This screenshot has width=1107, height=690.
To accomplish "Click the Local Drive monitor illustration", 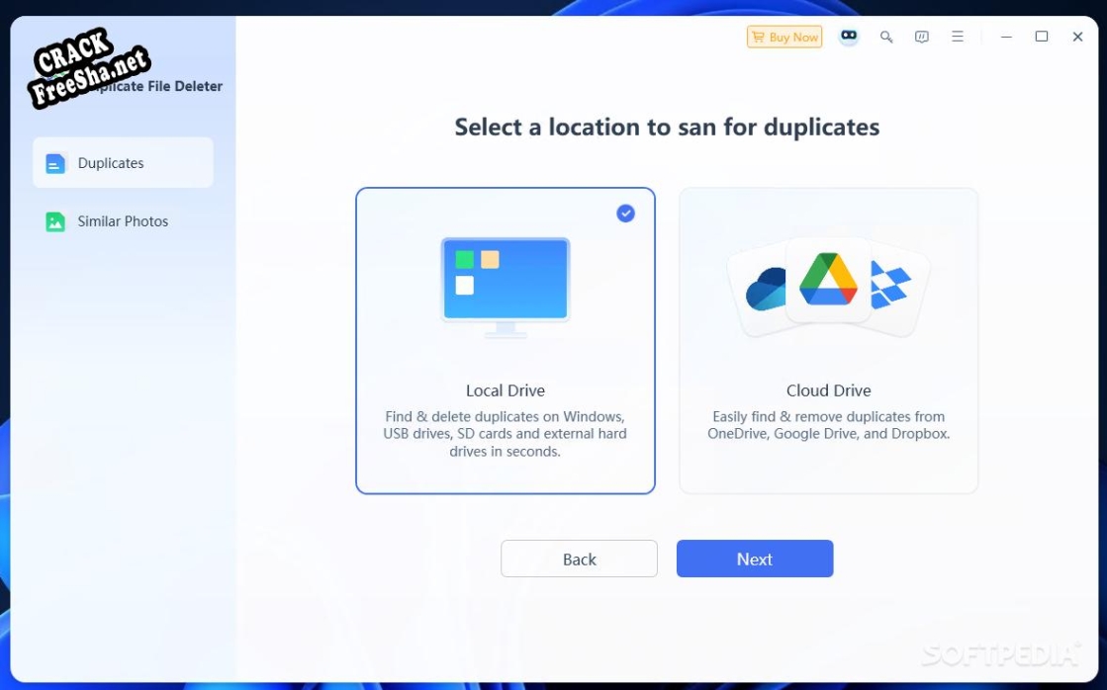I will (x=505, y=287).
